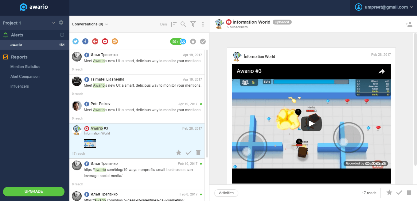417x201 pixels.
Task: Star the Awario #3 conversation in list
Action: pos(179,153)
